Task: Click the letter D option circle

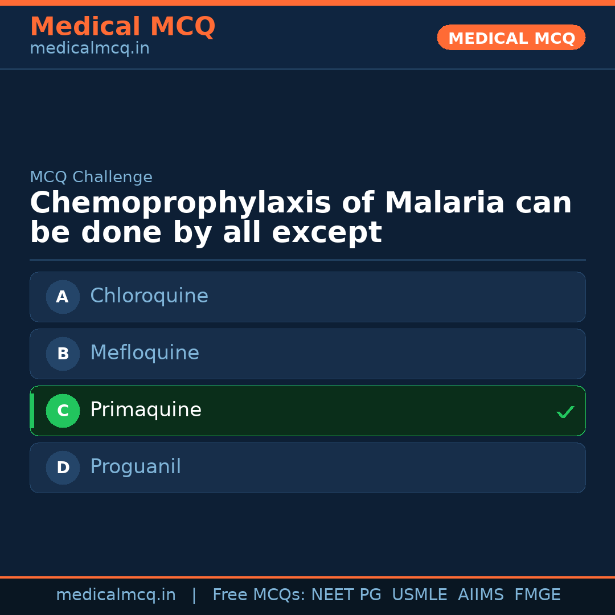Action: [x=63, y=468]
